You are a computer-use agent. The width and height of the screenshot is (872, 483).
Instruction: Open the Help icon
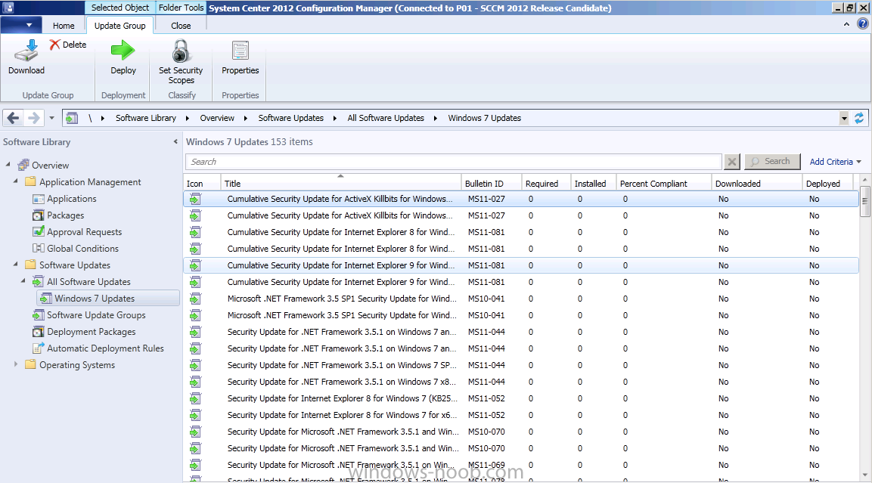[x=862, y=24]
